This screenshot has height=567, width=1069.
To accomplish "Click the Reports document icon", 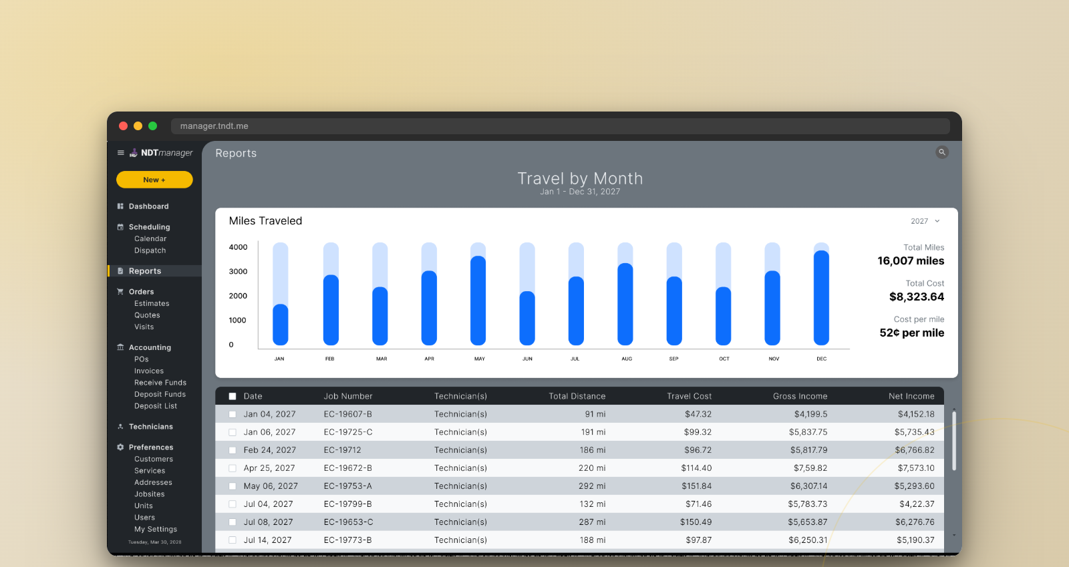I will (x=120, y=271).
